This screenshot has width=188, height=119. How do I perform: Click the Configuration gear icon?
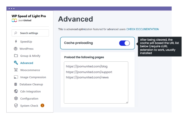[16, 99]
